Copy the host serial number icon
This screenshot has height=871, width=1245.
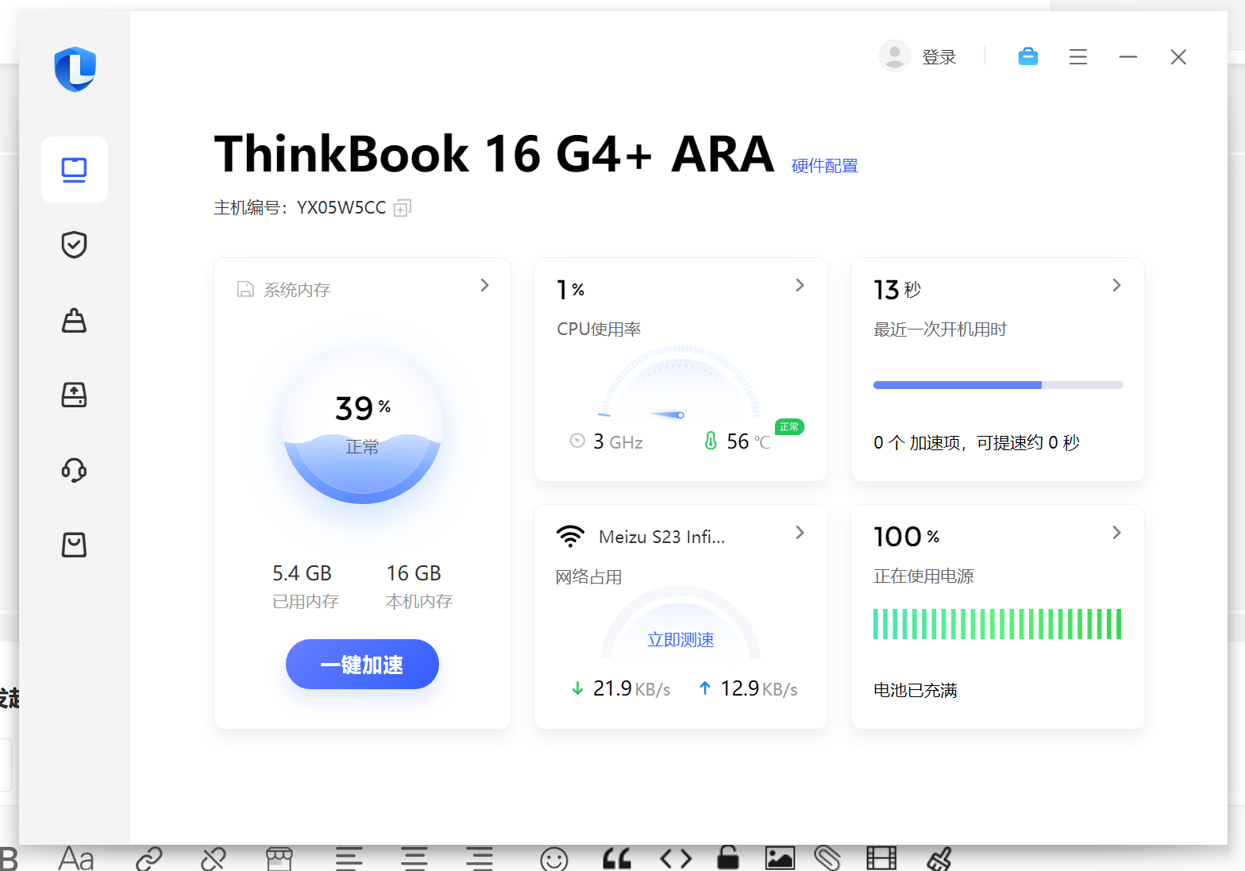tap(403, 208)
